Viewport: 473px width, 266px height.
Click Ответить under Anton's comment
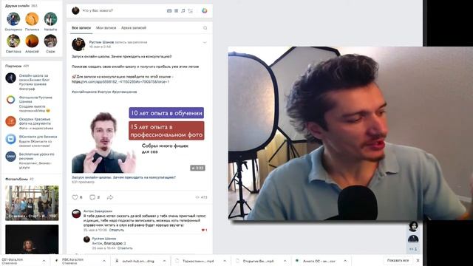(x=117, y=230)
